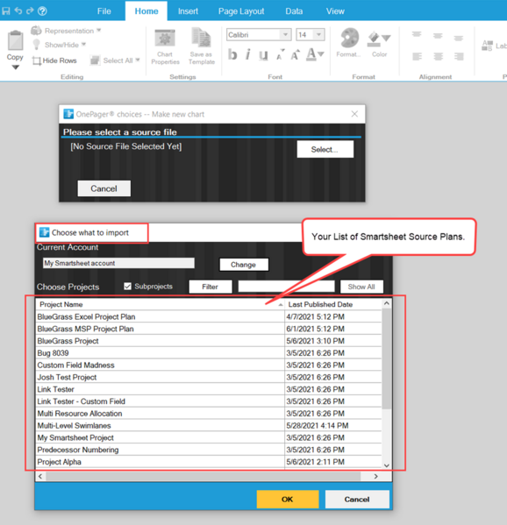Click the Redo arrow icon
Screen dimensions: 507x525
point(30,11)
